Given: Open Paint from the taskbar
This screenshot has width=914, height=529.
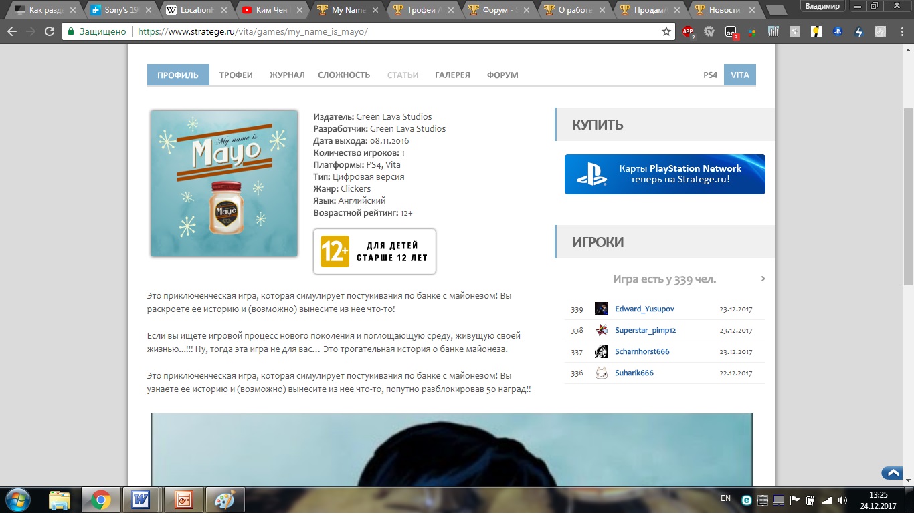Looking at the screenshot, I should click(225, 500).
